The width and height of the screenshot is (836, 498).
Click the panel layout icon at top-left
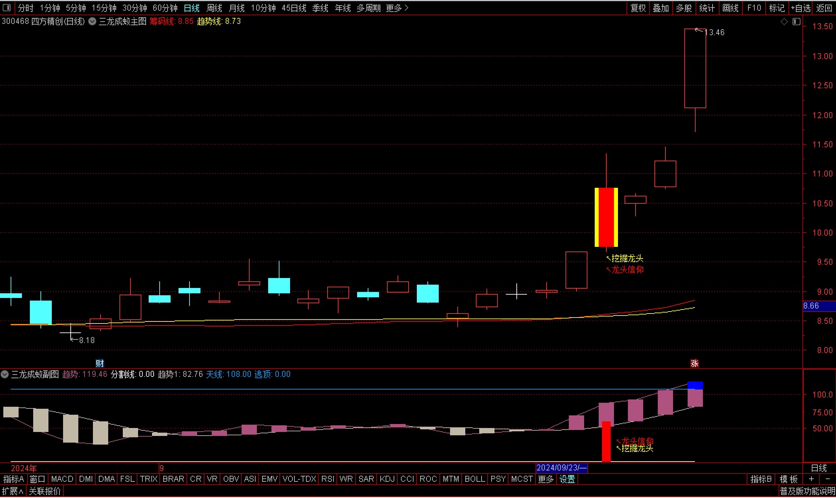coord(6,7)
